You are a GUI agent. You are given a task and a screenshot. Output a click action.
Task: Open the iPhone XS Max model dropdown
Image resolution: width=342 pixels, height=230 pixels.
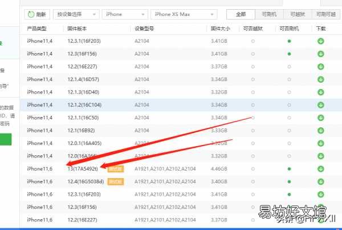tap(184, 14)
